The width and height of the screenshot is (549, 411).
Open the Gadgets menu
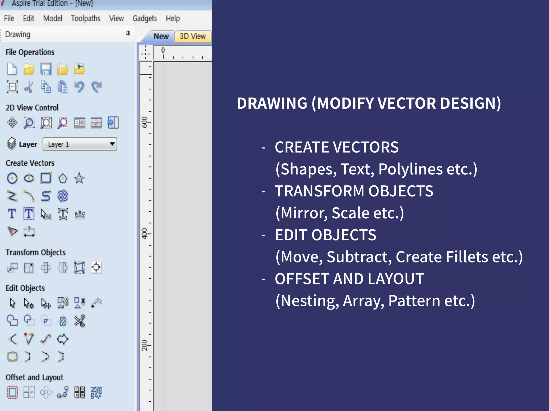pos(144,18)
